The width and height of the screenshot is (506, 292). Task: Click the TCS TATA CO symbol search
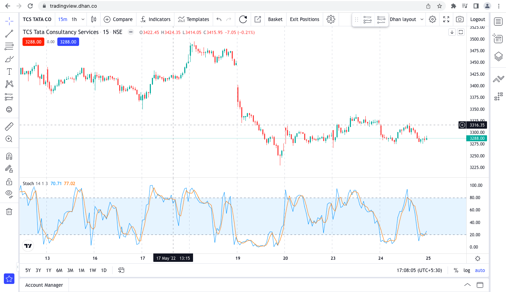tap(37, 19)
